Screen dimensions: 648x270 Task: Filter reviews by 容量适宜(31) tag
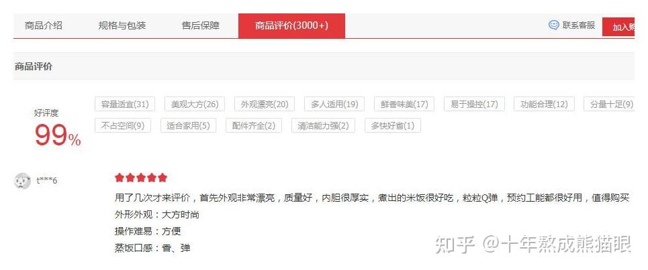(125, 104)
